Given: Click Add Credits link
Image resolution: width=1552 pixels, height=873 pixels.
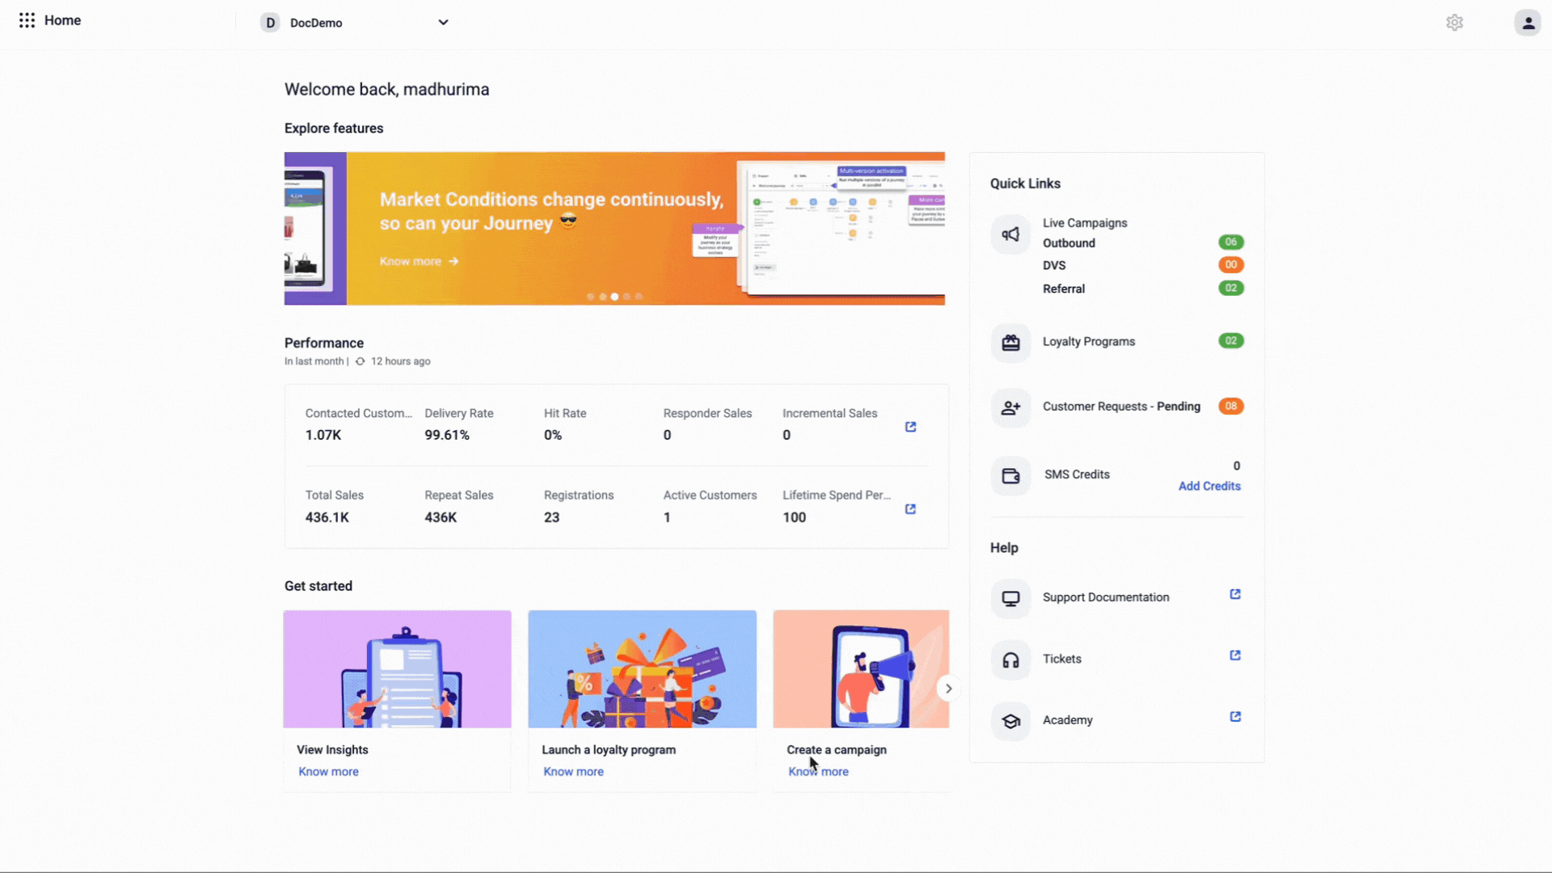Looking at the screenshot, I should click(1209, 486).
